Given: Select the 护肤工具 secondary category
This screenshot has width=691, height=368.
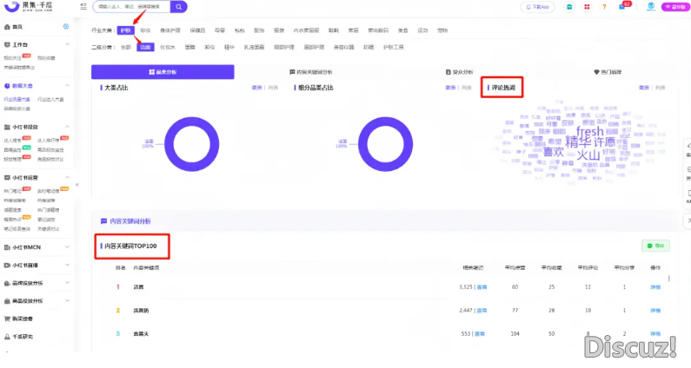Looking at the screenshot, I should point(394,47).
